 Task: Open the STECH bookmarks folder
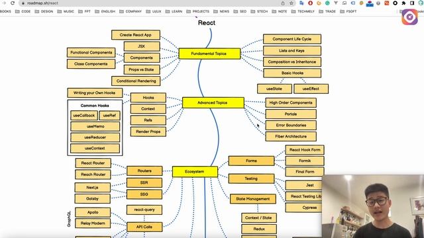(259, 12)
